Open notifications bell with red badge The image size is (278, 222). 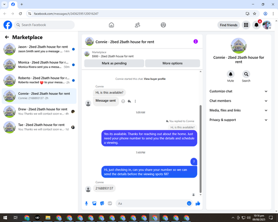point(256,25)
